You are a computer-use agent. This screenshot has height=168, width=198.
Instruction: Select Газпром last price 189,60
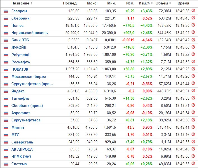(x=74, y=11)
